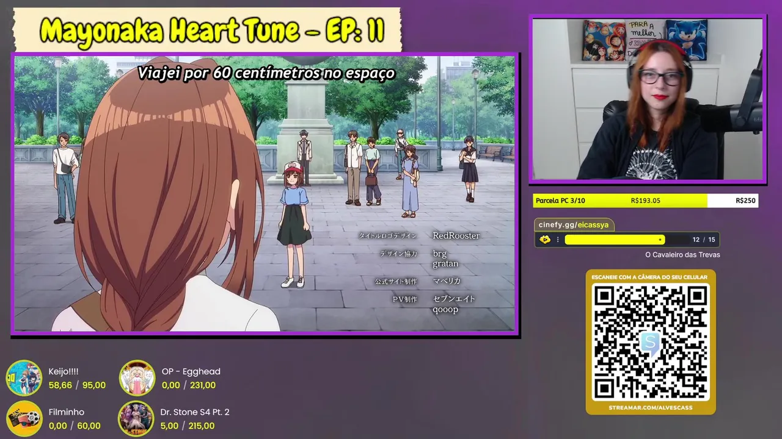
Task: Click the Dr. Stone S4 Pt. 2 icon
Action: 136,419
